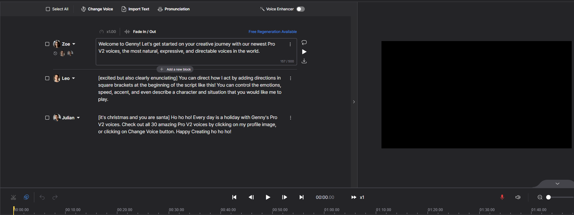Toggle the Voice Enhancer switch
Viewport: 574px width, 215px height.
[301, 9]
